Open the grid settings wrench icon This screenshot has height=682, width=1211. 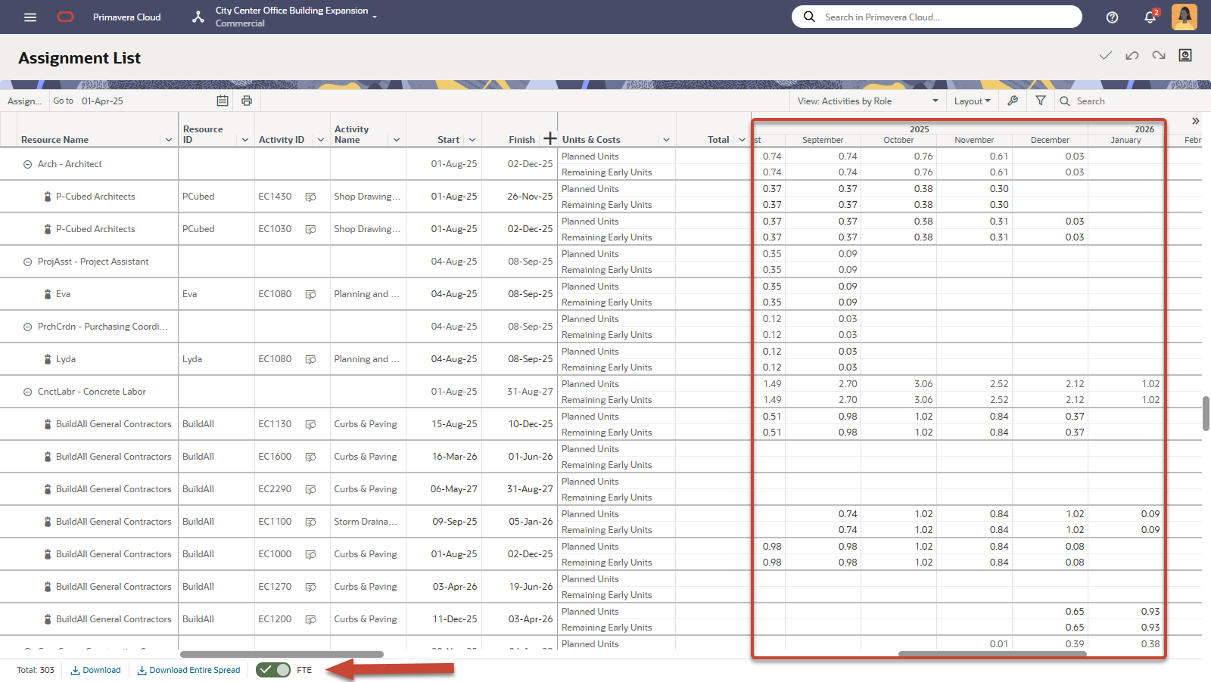[x=1013, y=101]
